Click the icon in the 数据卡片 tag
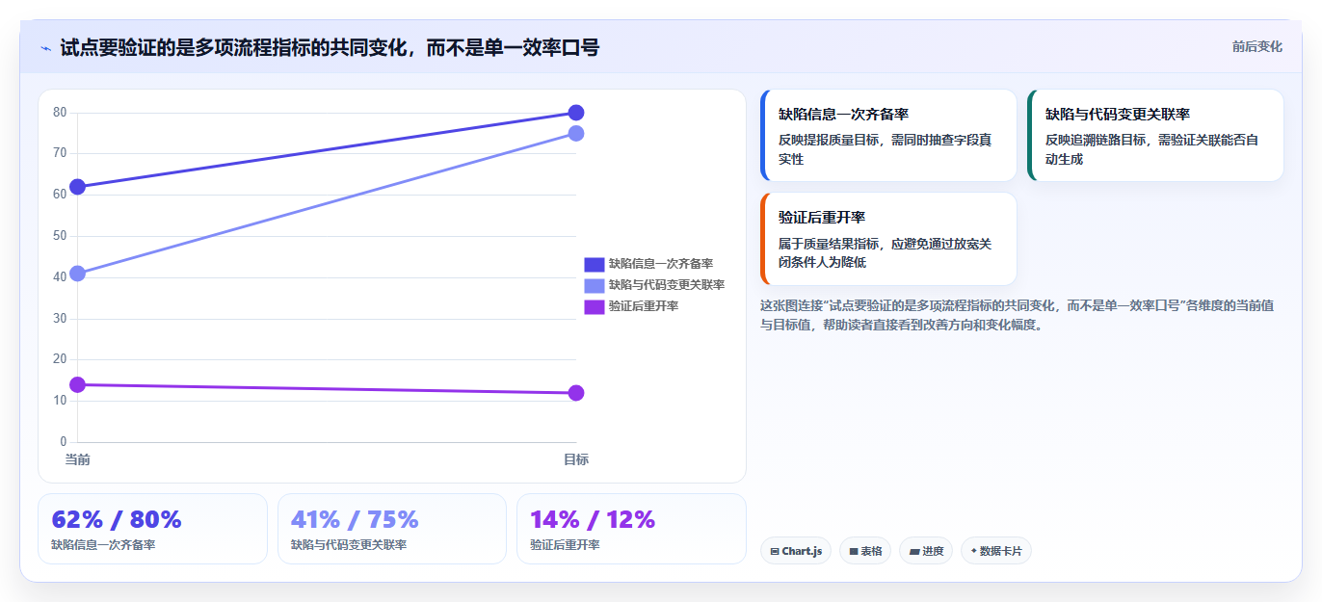Screen dimensions: 1322x602 click(974, 551)
